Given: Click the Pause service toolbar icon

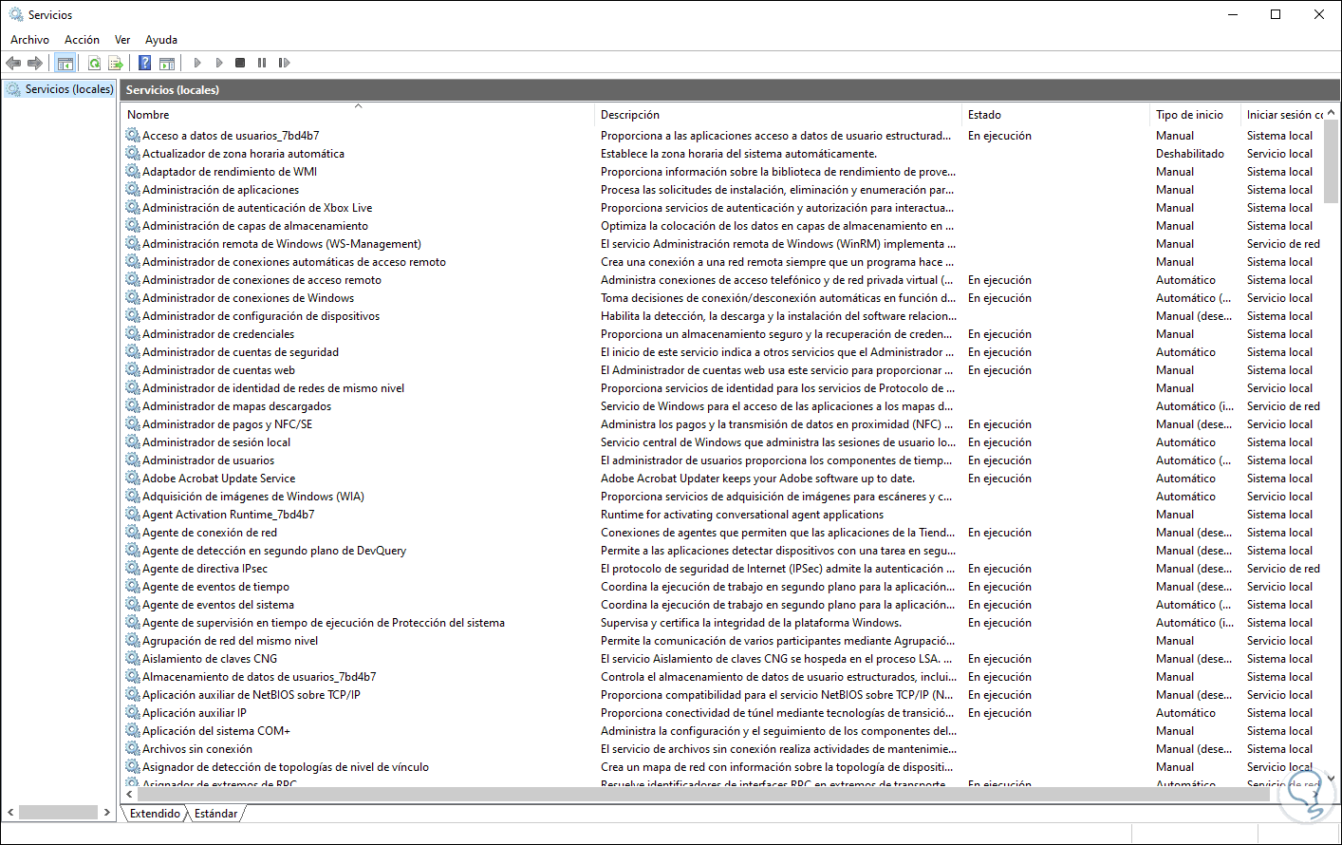Looking at the screenshot, I should pos(262,64).
